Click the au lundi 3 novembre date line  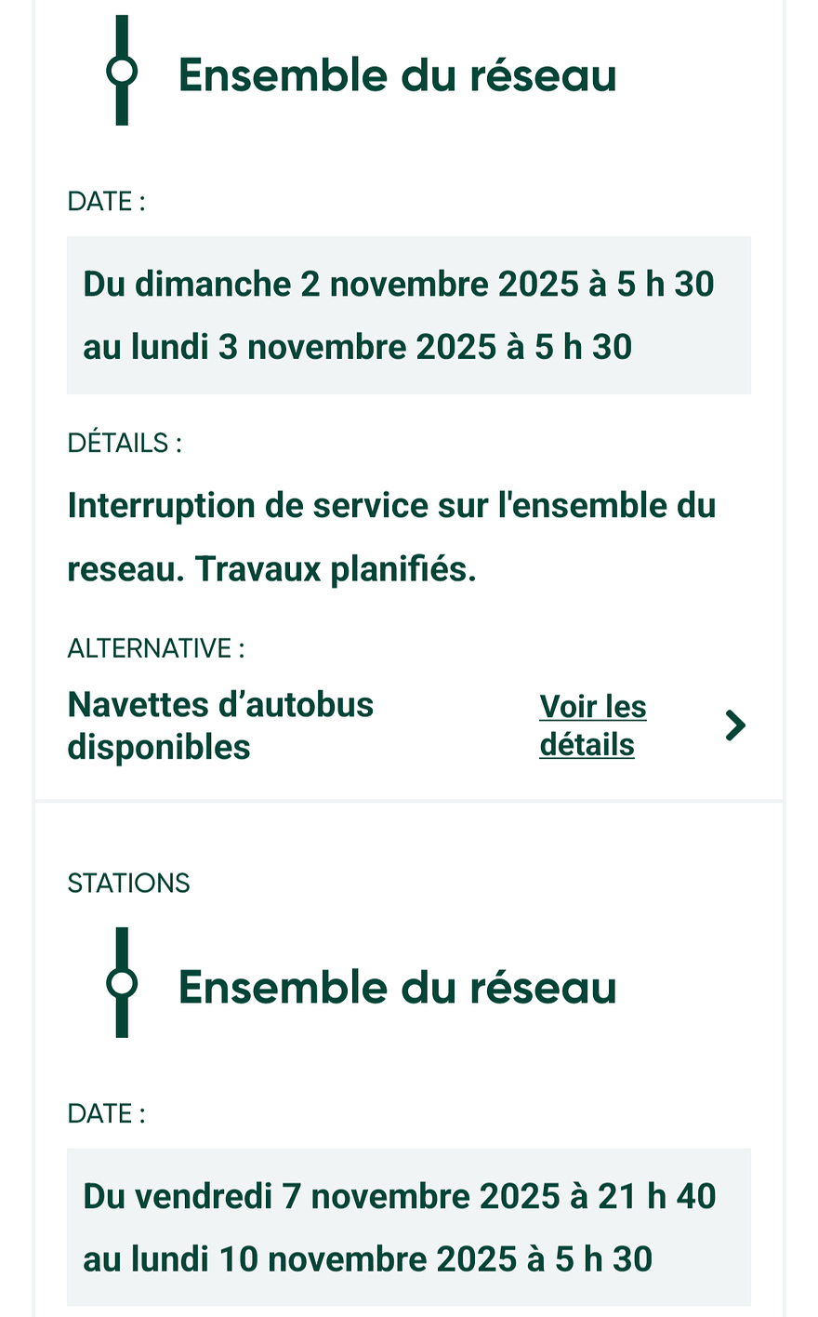[x=357, y=348]
